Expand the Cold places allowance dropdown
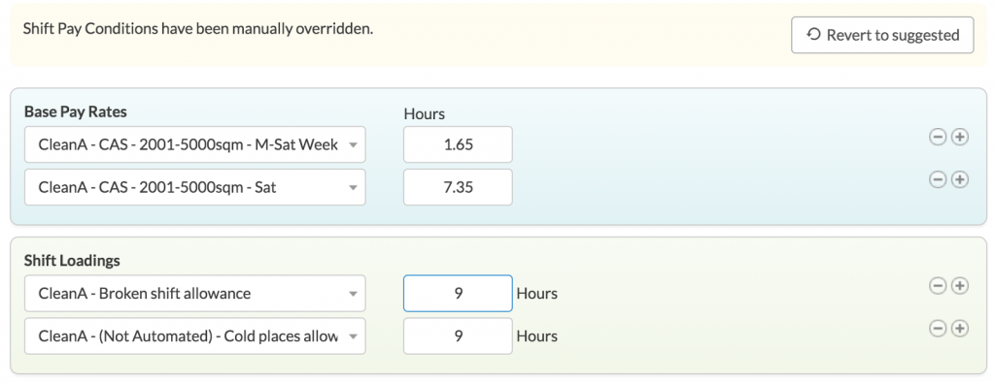Image resolution: width=995 pixels, height=382 pixels. coord(194,335)
